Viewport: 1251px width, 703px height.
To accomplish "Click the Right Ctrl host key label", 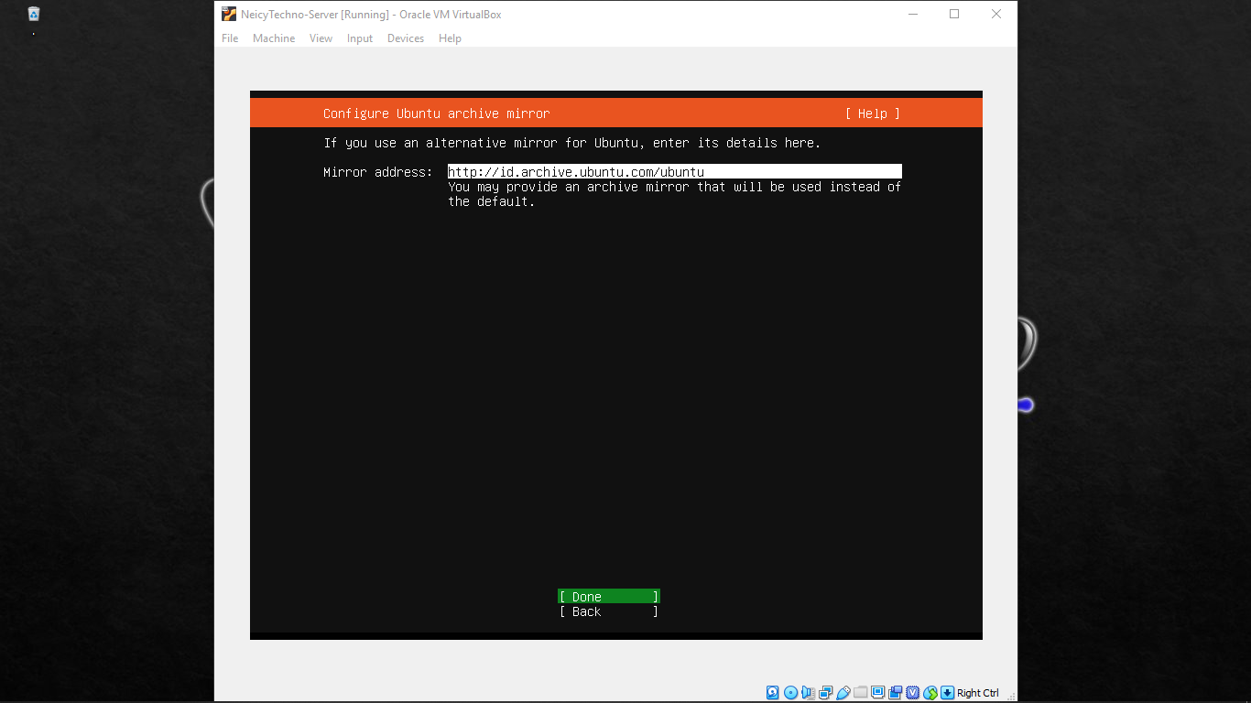I will tap(978, 693).
